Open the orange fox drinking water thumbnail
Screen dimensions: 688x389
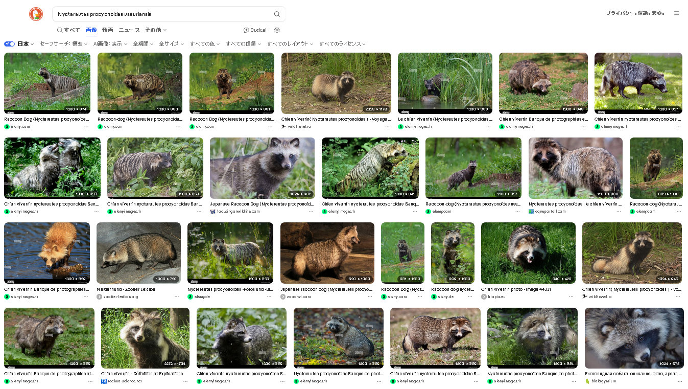[x=47, y=253]
